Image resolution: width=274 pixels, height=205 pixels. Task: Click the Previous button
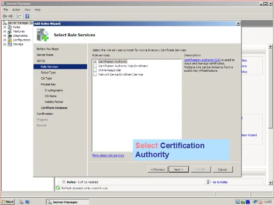coord(158,170)
